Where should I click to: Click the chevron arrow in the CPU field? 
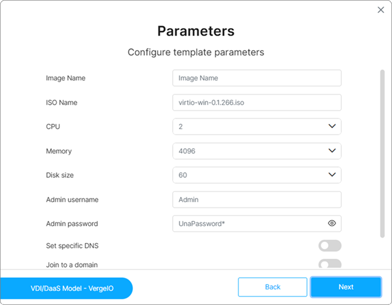coord(332,127)
